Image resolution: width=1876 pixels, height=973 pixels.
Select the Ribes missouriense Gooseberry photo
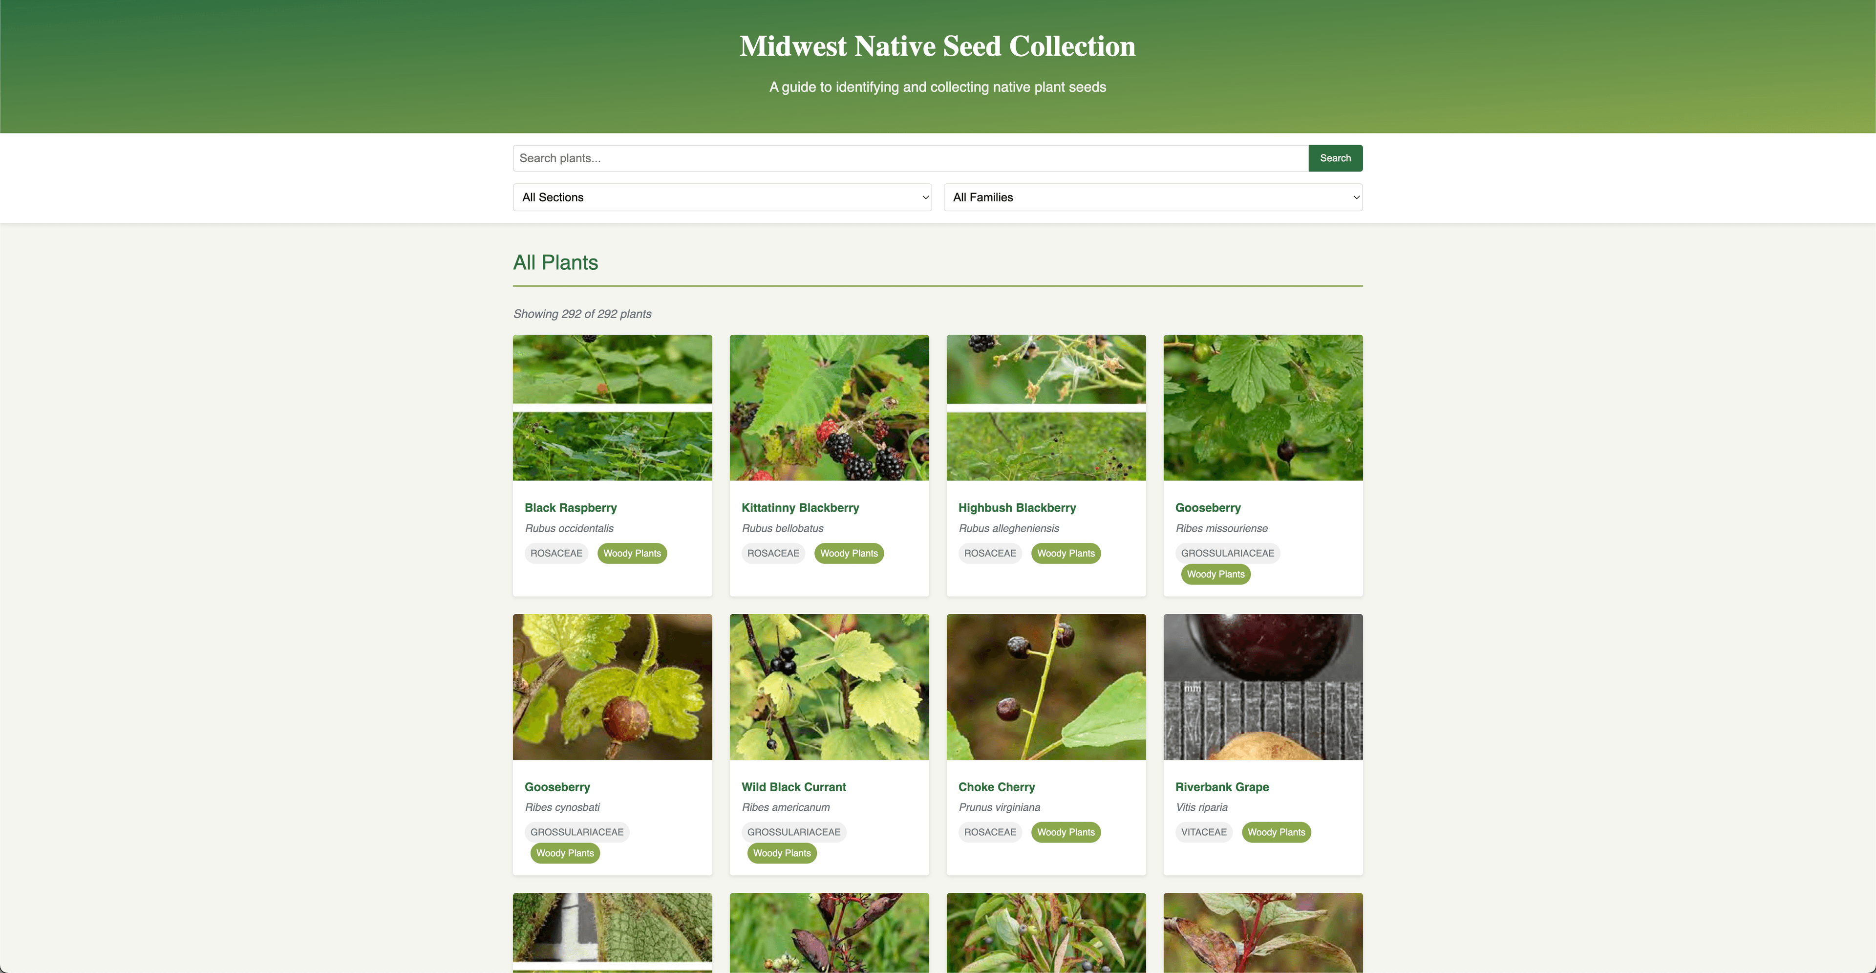[x=1263, y=408]
